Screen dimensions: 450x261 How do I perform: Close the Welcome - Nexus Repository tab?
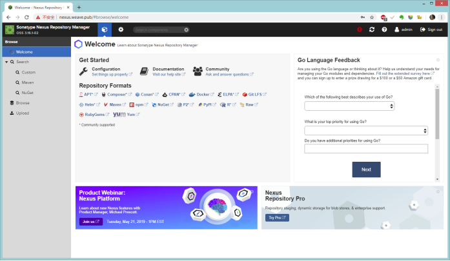pyautogui.click(x=68, y=8)
